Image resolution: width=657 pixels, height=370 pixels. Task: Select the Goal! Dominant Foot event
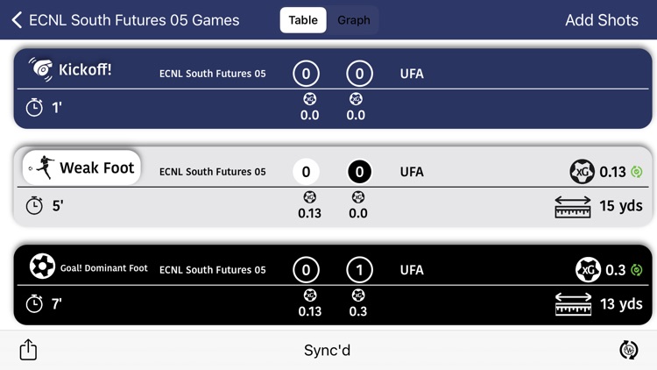[x=333, y=285]
